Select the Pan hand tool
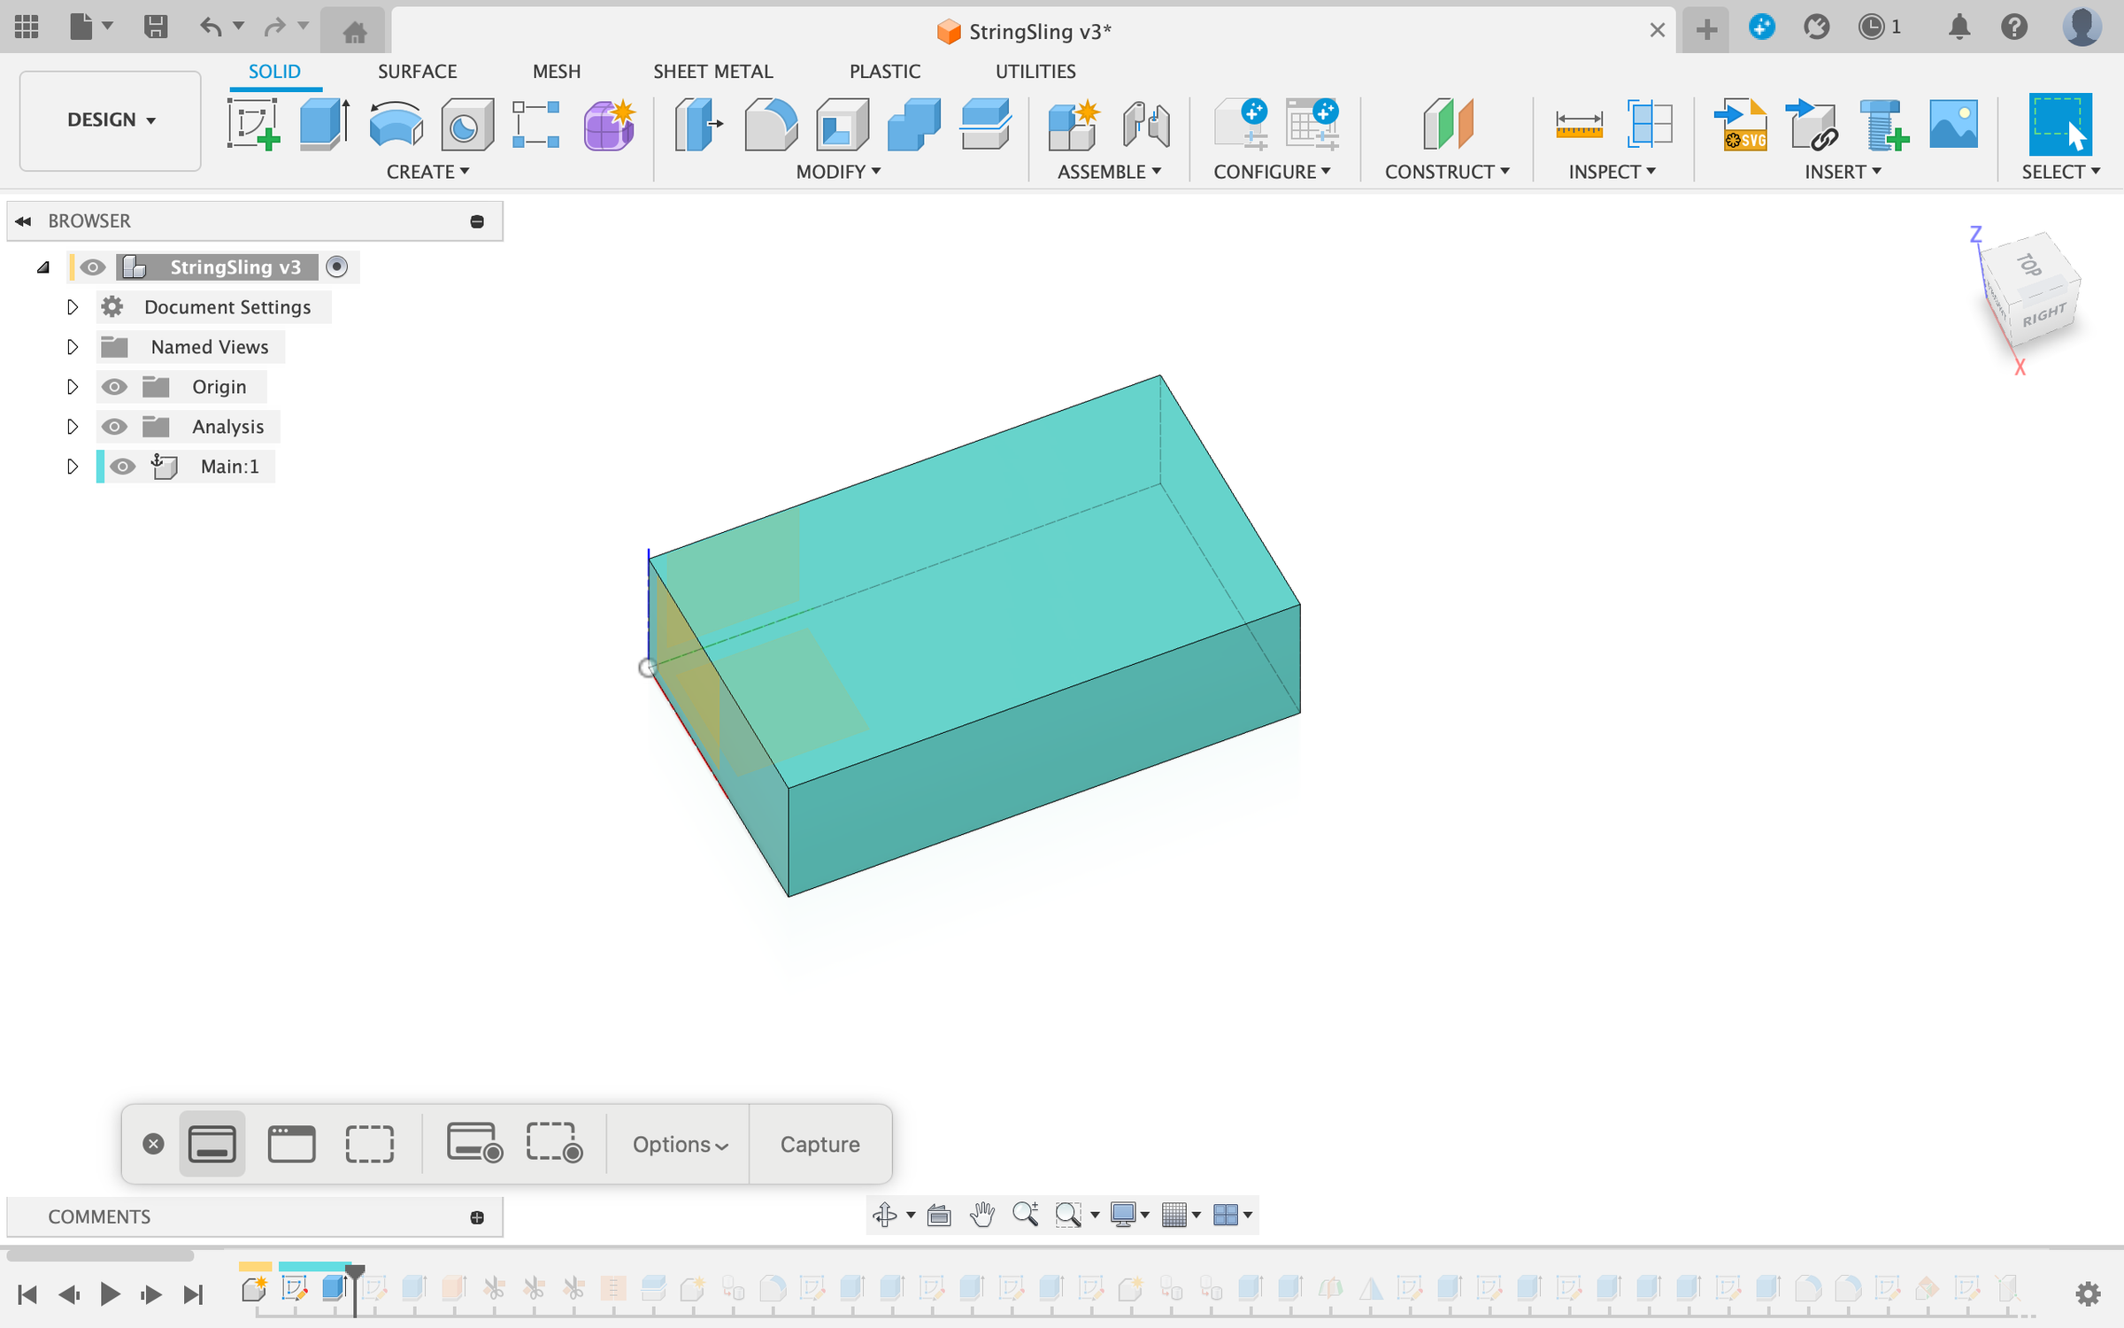 (x=981, y=1214)
